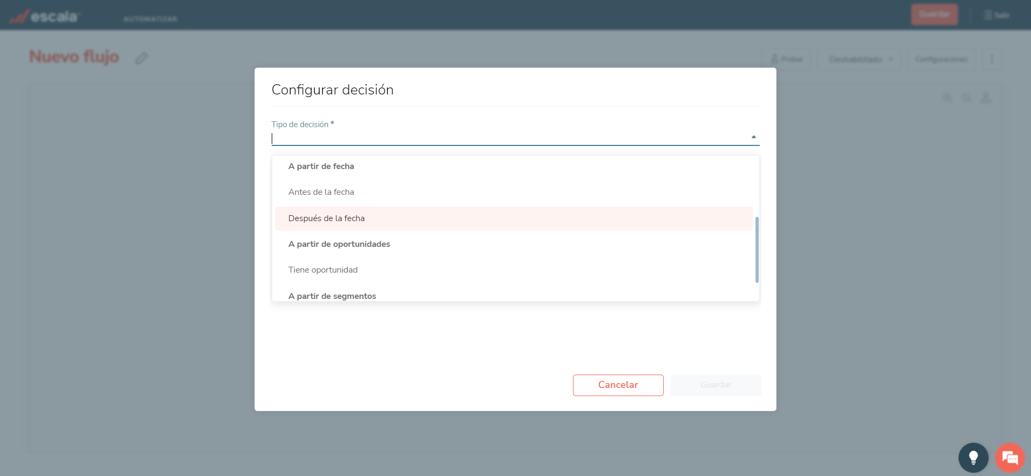This screenshot has width=1031, height=476.
Task: Collapse the Tipo de decisión dropdown arrow
Action: coord(753,137)
